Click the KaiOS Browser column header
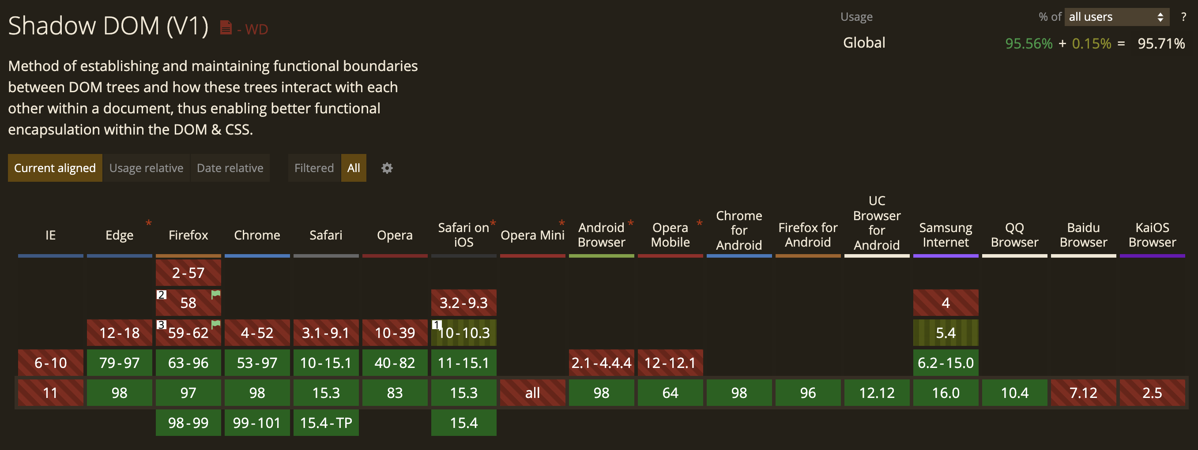Image resolution: width=1198 pixels, height=450 pixels. (1152, 235)
